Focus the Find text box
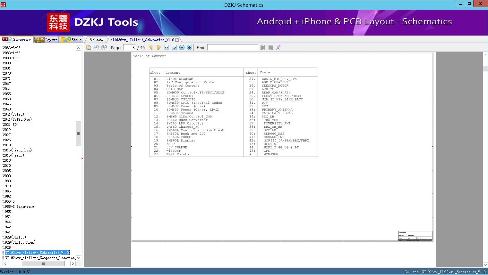This screenshot has height=275, width=488. point(233,47)
